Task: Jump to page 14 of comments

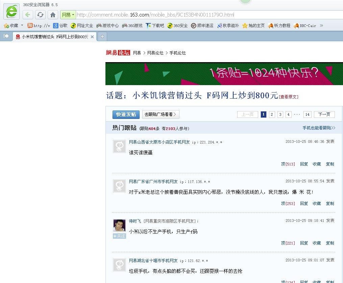Action: pyautogui.click(x=307, y=114)
